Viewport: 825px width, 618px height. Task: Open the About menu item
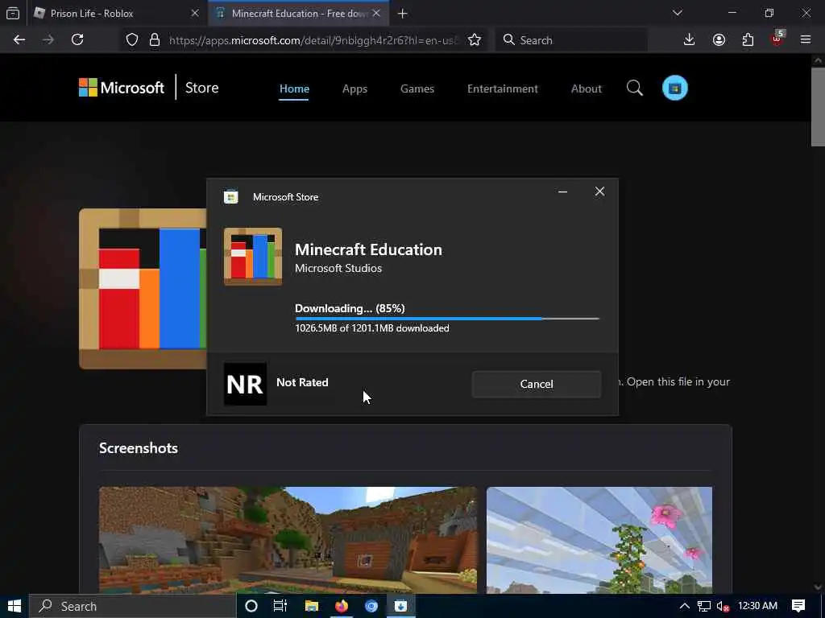click(x=587, y=89)
